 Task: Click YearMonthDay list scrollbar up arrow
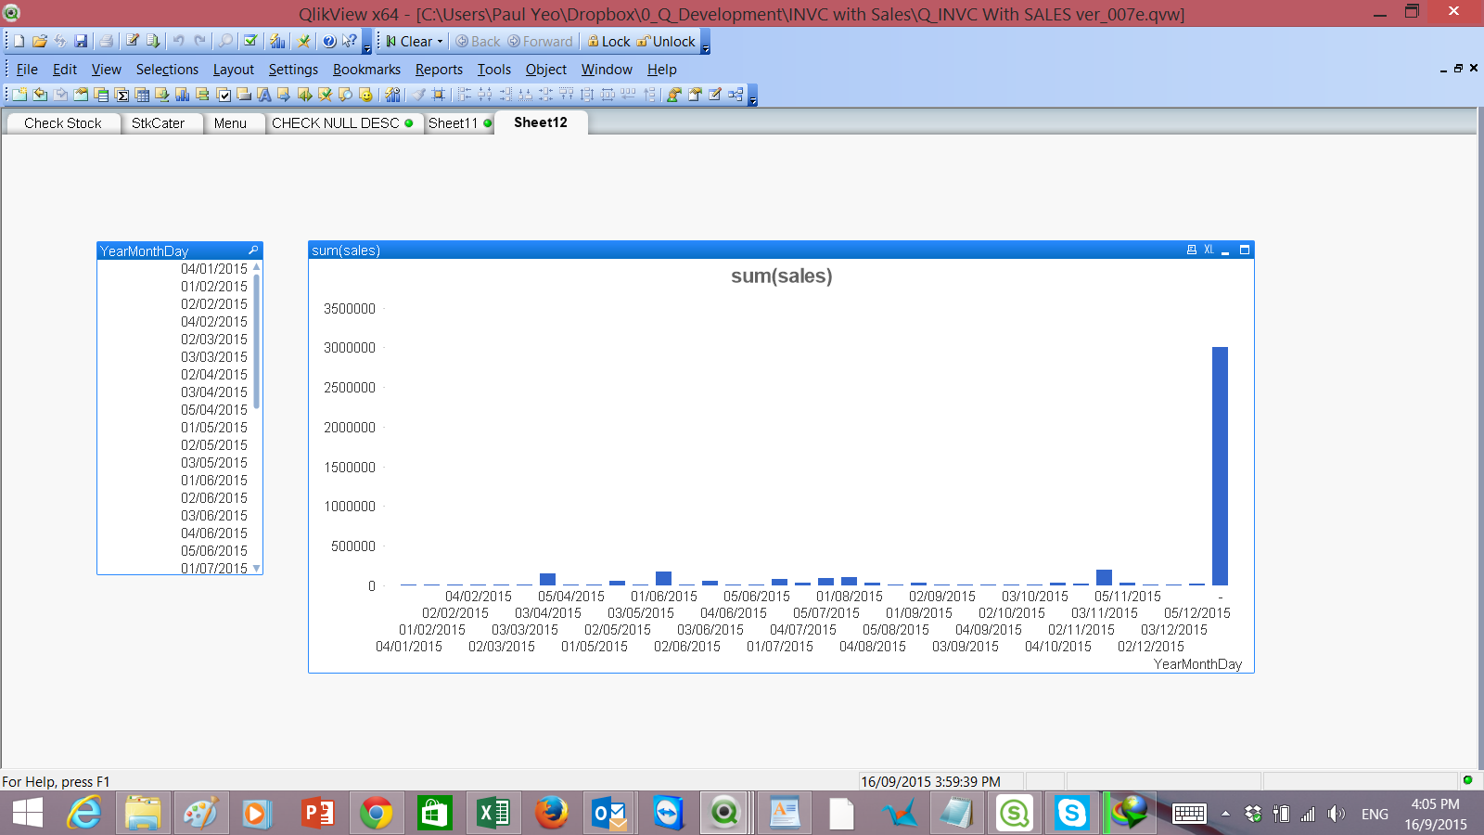[x=257, y=266]
